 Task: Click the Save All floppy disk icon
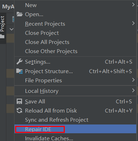click(x=19, y=101)
